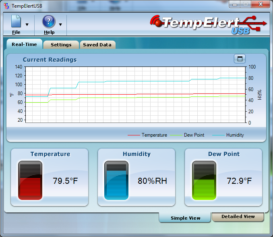Click the %RH axis label

259,95
